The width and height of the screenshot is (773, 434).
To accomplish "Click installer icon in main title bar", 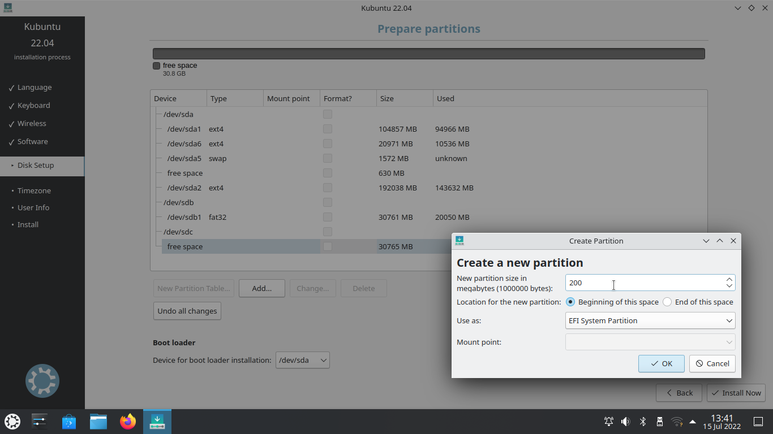I will coord(7,8).
